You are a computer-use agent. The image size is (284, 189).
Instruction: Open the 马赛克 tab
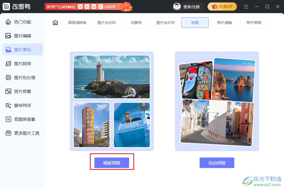136,23
